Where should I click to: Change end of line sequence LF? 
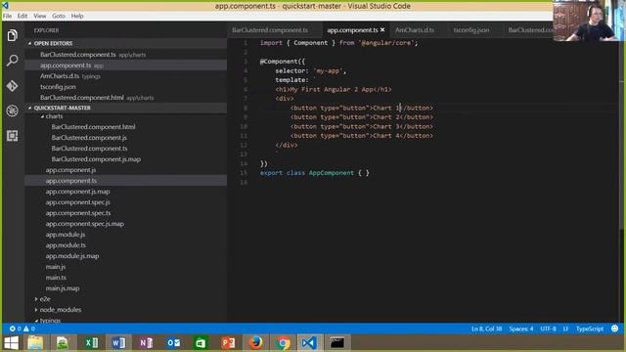[x=565, y=329]
